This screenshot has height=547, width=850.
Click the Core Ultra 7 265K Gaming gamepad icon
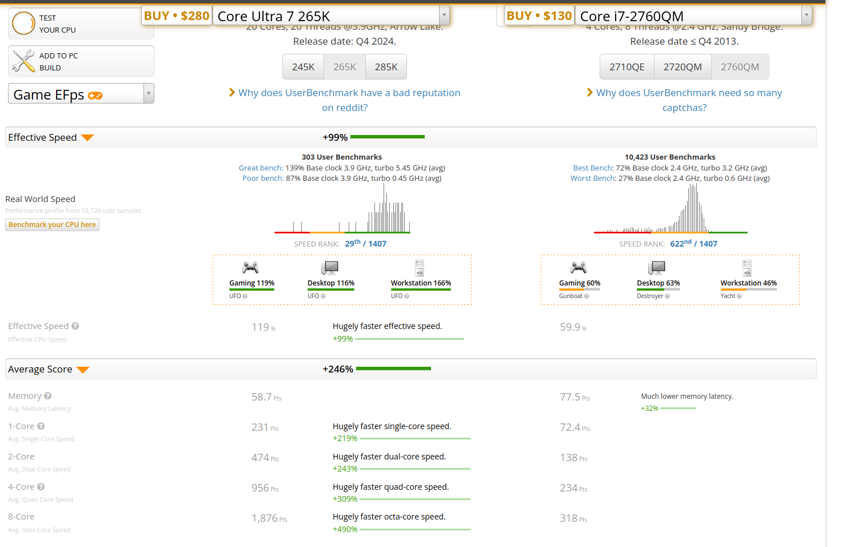tap(250, 268)
